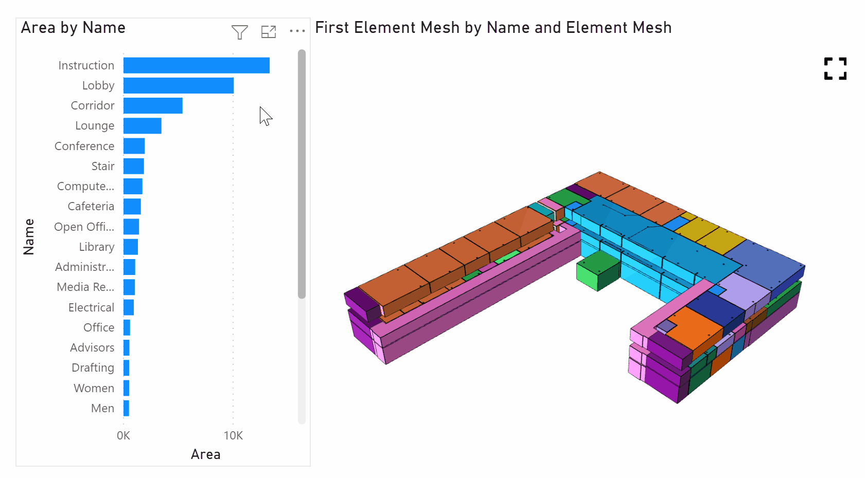Screen dimensions: 865x478
Task: Click the 'Stair' axis label
Action: coord(103,166)
